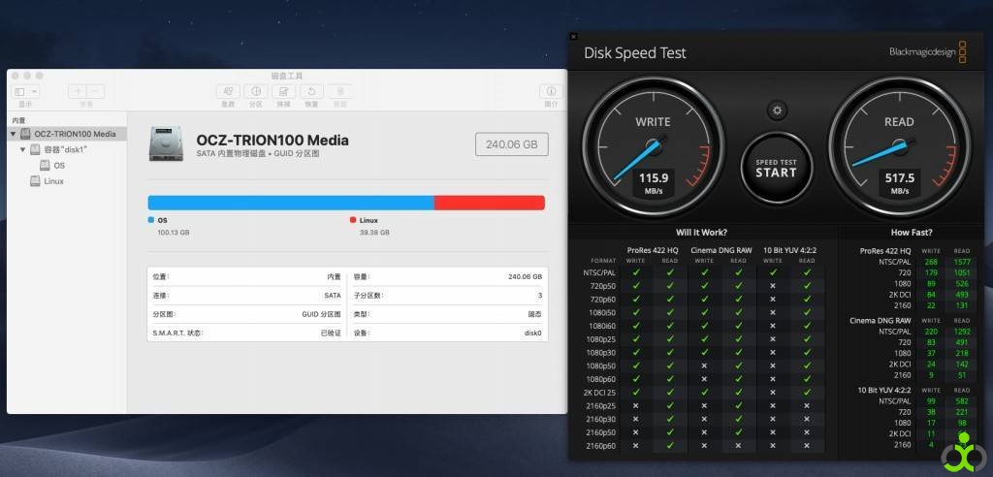The width and height of the screenshot is (993, 477).
Task: Click the 39.38 GB Linux size label
Action: point(374,233)
